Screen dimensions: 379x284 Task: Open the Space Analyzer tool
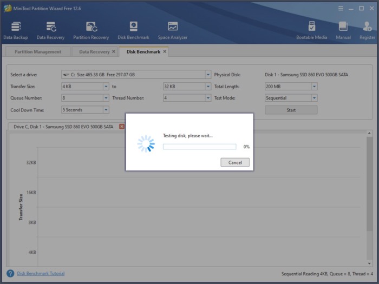point(173,30)
